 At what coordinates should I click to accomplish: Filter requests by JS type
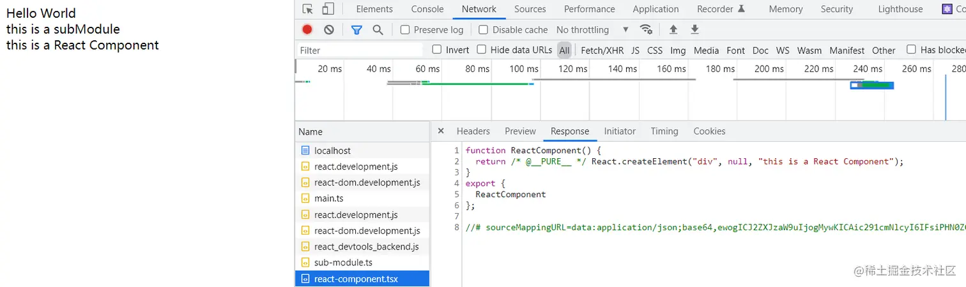click(x=635, y=50)
